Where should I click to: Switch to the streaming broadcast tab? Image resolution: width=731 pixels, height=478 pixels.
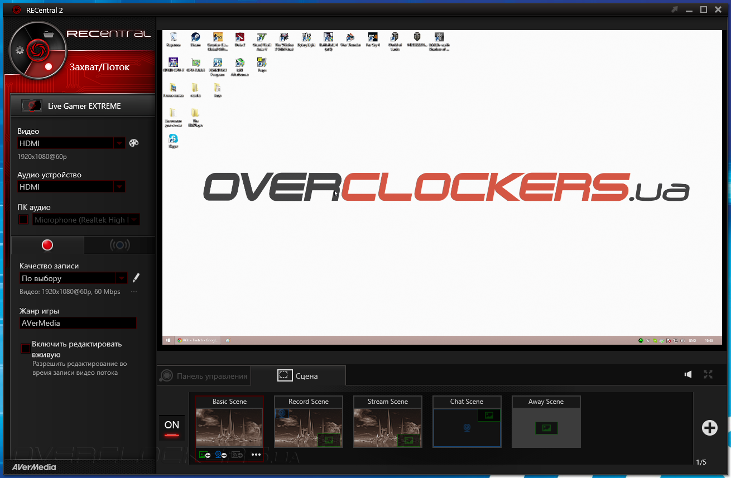(119, 245)
